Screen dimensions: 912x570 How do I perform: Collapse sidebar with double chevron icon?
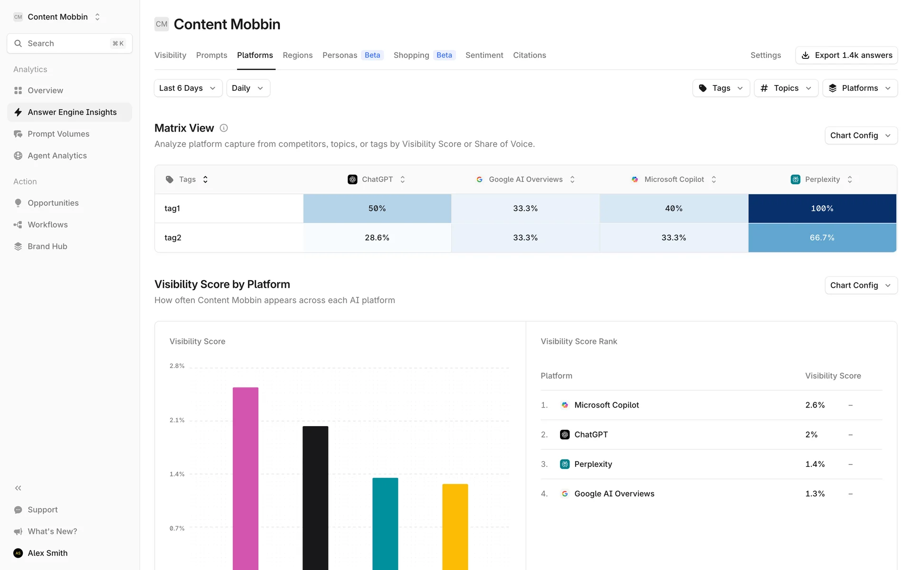click(x=18, y=488)
